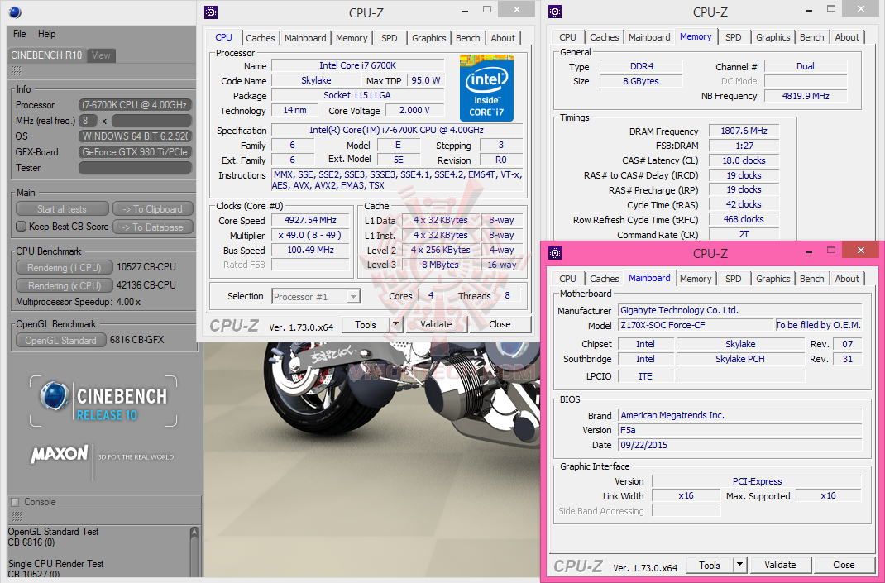Screen dimensions: 885x583
Task: Open Mainboard tab in CPU window
Action: point(305,38)
